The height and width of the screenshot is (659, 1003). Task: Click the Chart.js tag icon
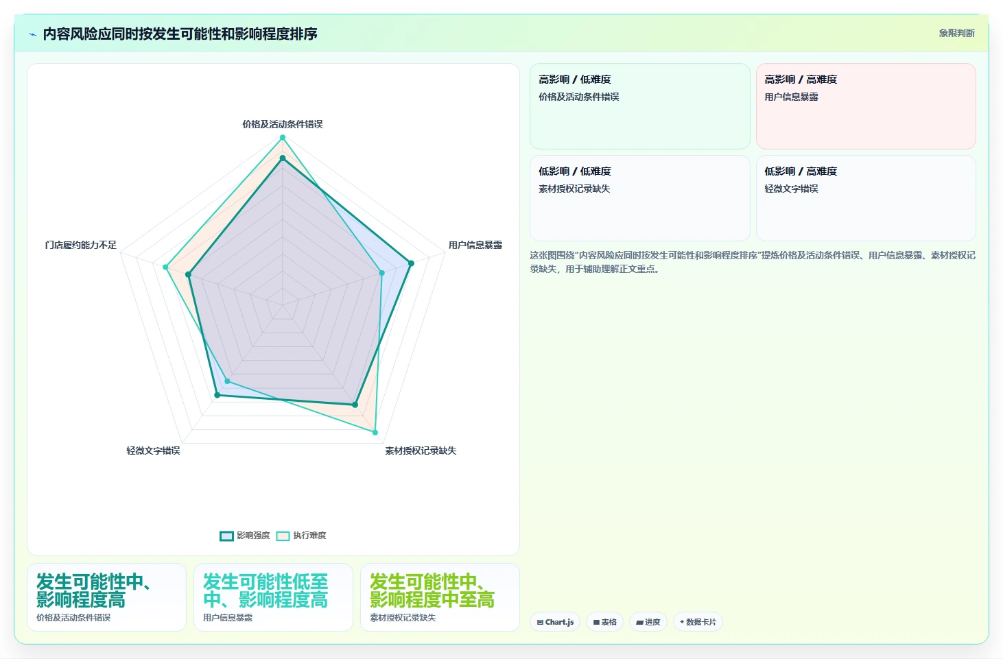tap(540, 623)
